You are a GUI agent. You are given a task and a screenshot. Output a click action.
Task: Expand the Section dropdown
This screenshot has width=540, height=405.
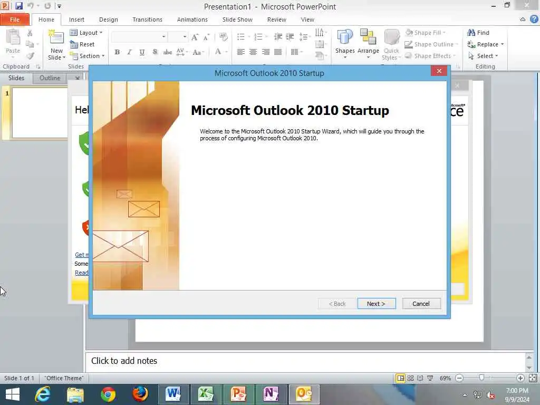pos(88,56)
